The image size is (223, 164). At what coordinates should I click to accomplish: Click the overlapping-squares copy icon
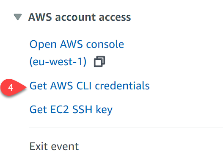tap(99, 61)
